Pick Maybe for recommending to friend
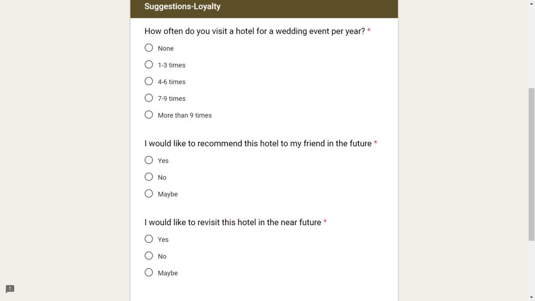 pos(149,193)
